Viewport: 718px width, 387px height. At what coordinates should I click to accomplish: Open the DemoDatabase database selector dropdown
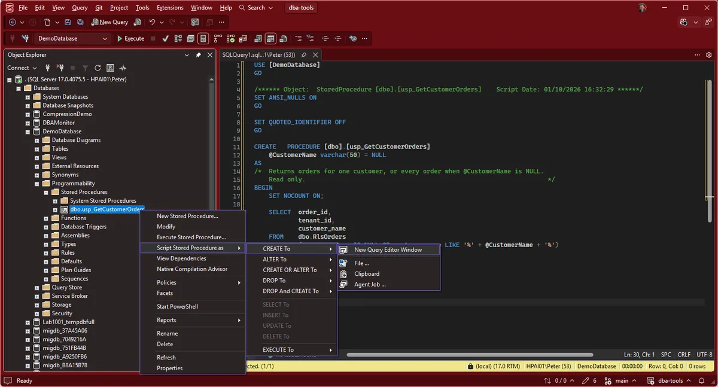(x=72, y=38)
